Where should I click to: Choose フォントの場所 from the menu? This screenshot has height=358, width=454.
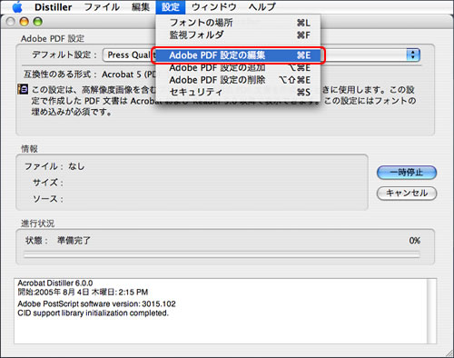238,23
